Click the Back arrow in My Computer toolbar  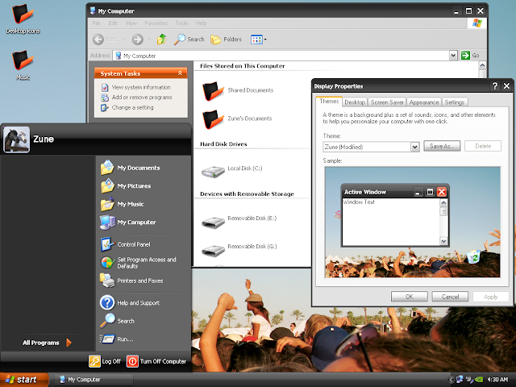coord(98,40)
